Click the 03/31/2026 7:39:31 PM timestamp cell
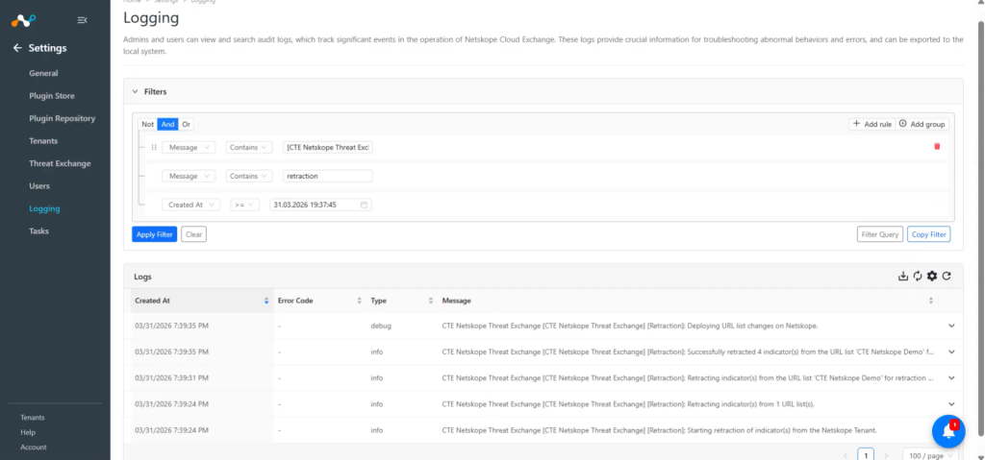Image resolution: width=985 pixels, height=460 pixels. (x=171, y=377)
